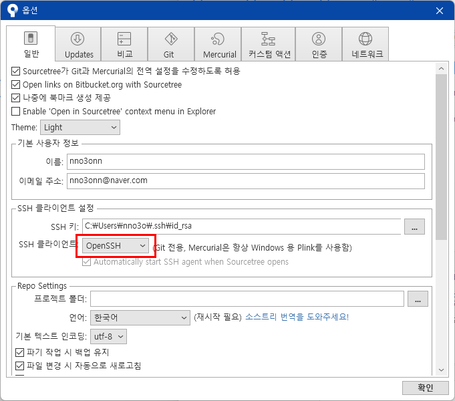The image size is (455, 401).
Task: Click the 확인 button
Action: (426, 388)
